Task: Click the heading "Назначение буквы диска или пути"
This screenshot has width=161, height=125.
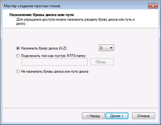Action: point(42,15)
